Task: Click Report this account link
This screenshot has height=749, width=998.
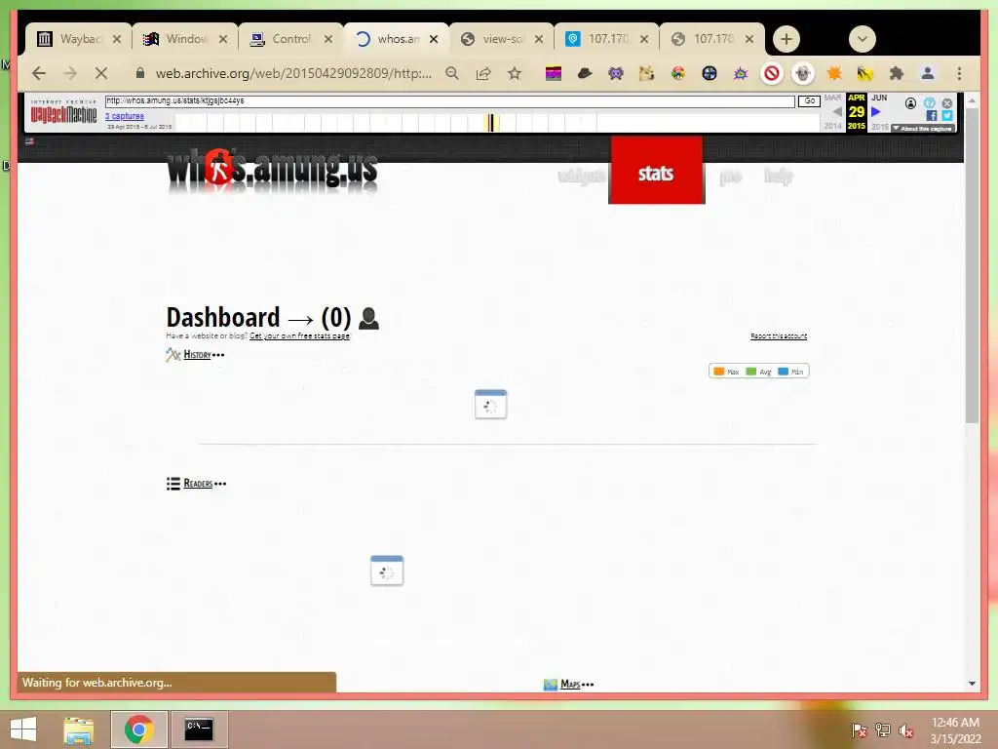Action: [779, 335]
